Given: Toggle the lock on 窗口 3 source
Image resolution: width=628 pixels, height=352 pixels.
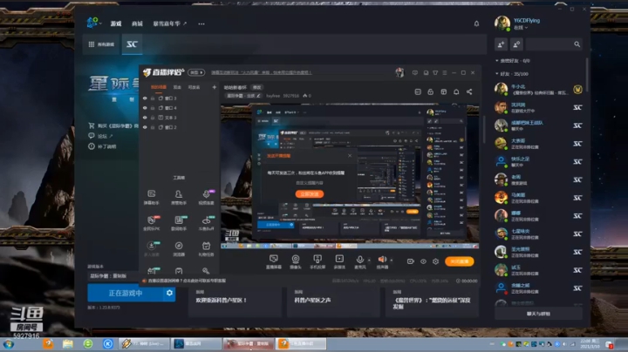Looking at the screenshot, I should pos(153,98).
